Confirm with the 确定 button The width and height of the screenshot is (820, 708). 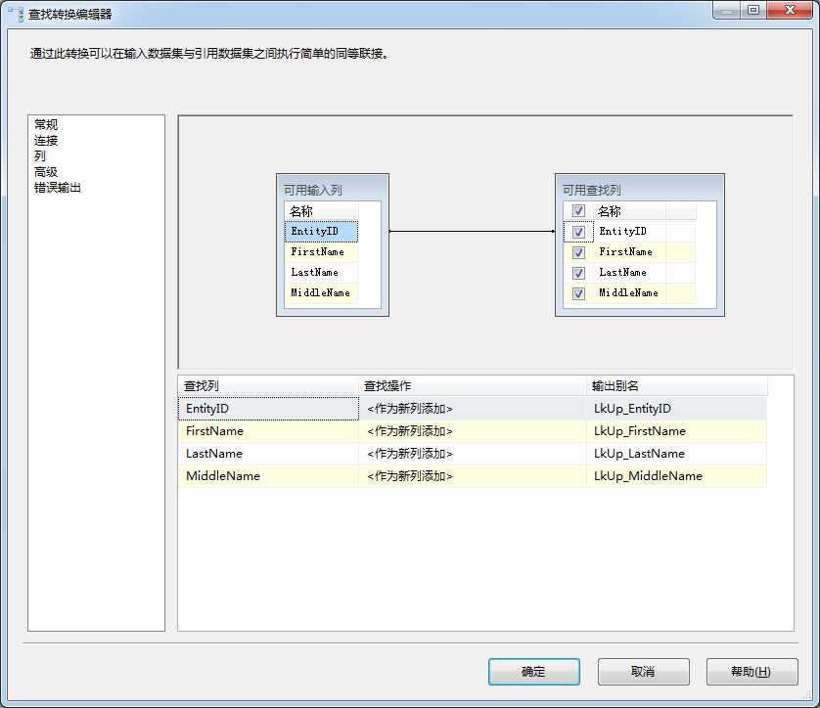click(534, 672)
